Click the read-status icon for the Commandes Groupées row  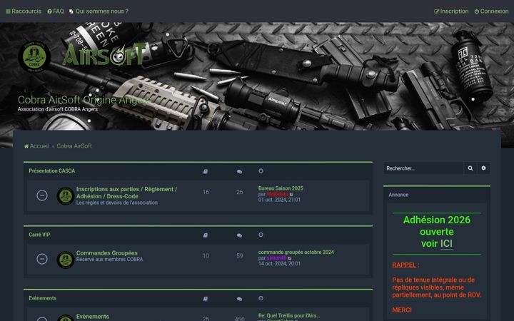point(42,259)
